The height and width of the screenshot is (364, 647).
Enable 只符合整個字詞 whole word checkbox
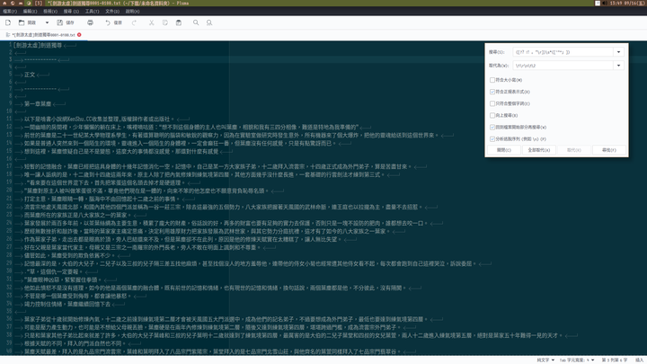point(492,103)
